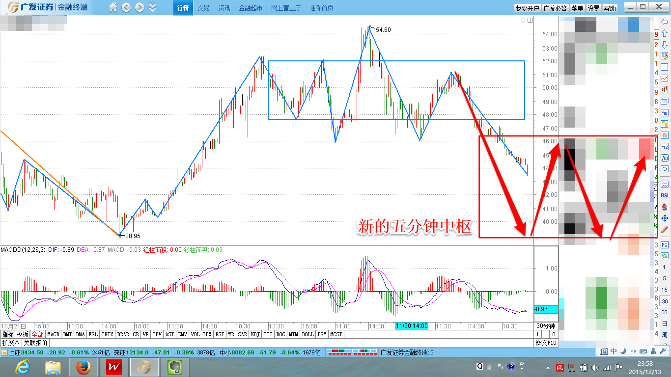
Task: Click the candlestick chart icon in the sidebar
Action: (664, 89)
